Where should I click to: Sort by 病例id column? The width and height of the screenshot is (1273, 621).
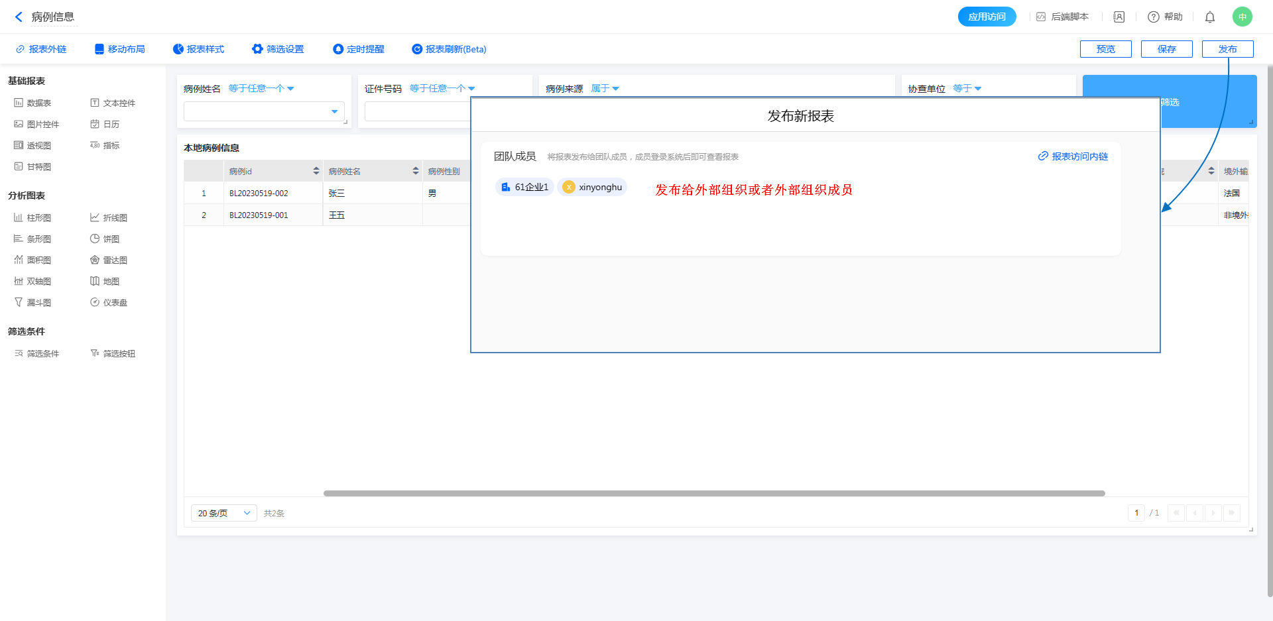316,171
